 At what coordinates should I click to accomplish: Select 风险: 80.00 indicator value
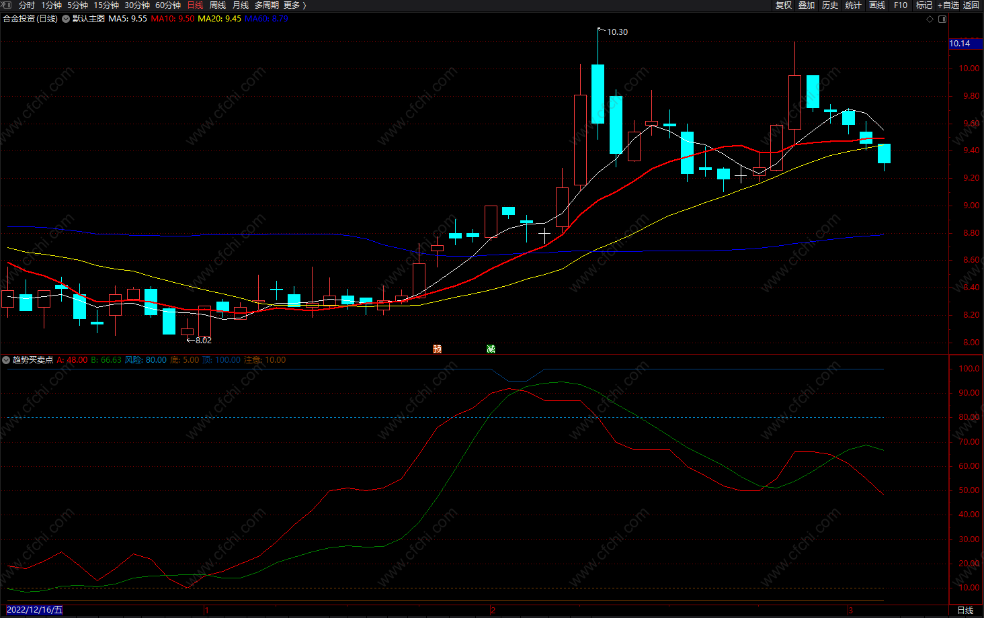point(146,360)
